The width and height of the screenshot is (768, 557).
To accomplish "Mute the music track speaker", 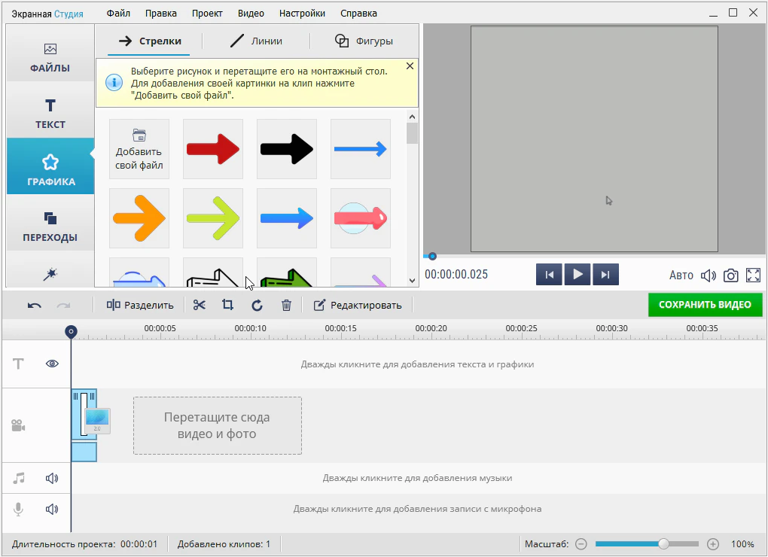I will tap(52, 478).
